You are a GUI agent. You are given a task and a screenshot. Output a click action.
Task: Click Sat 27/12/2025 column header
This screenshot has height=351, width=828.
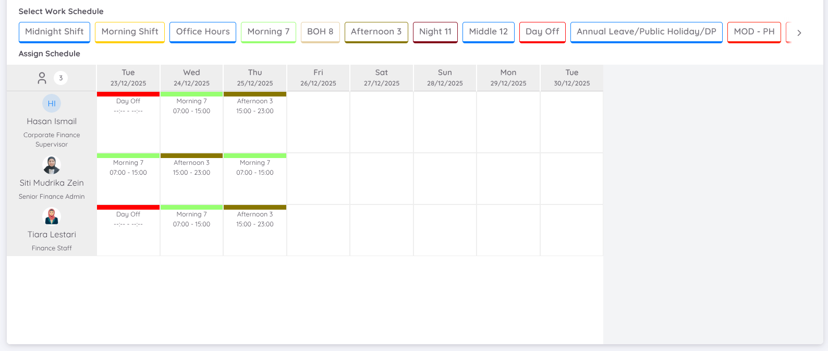382,78
